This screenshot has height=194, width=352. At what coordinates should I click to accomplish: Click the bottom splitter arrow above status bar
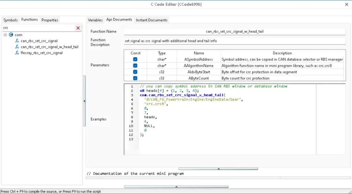176,187
